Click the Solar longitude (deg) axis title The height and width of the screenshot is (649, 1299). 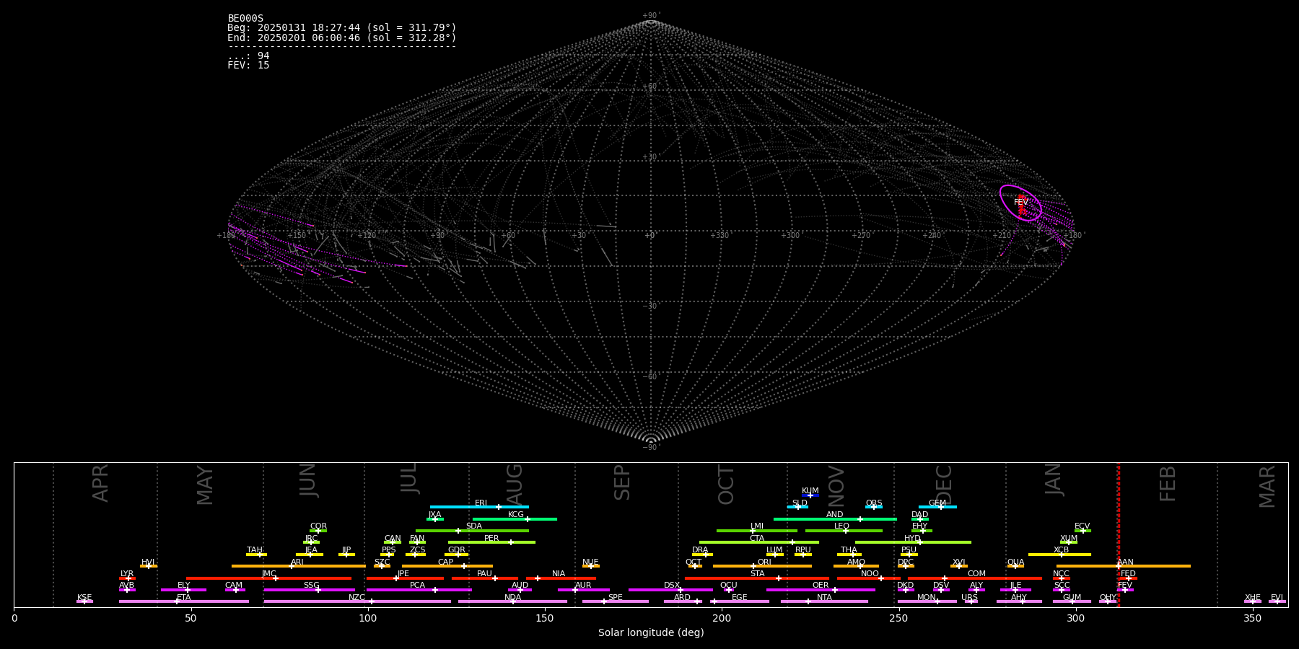coord(651,633)
